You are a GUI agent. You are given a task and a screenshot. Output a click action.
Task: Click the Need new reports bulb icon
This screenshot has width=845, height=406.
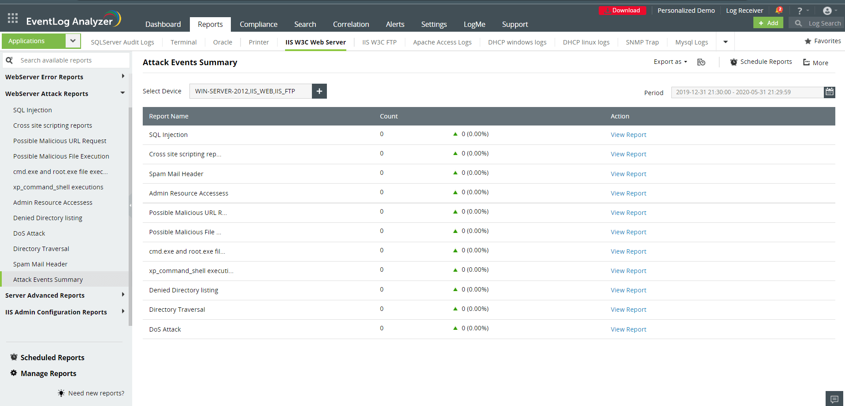tap(61, 393)
